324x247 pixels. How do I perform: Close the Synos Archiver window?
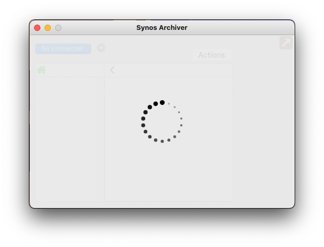click(37, 28)
